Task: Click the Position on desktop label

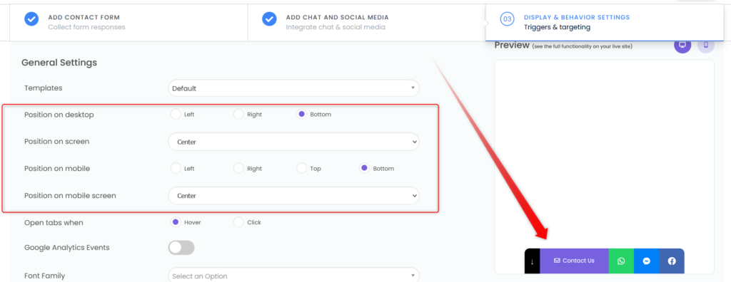Action: pos(59,115)
